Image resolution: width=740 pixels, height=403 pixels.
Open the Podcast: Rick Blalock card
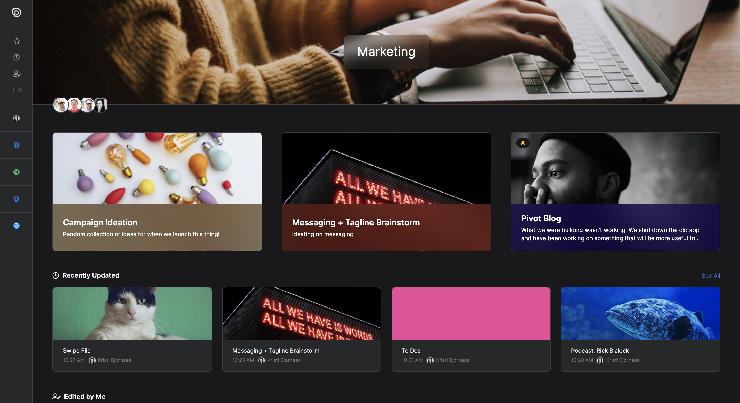[640, 329]
